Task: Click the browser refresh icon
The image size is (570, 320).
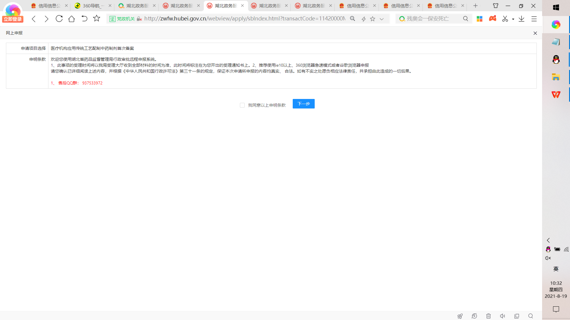Action: (59, 19)
